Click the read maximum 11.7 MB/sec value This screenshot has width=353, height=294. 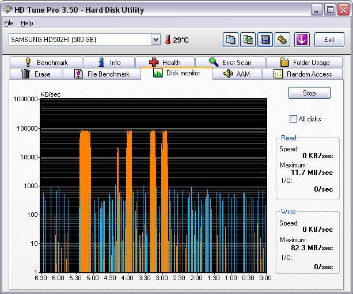(312, 173)
